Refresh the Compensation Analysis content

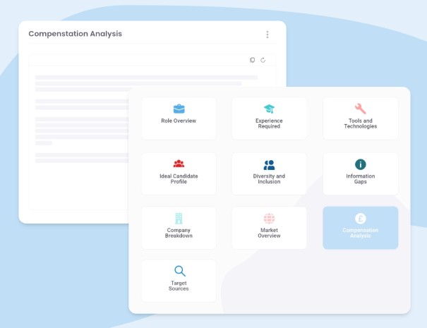(263, 61)
